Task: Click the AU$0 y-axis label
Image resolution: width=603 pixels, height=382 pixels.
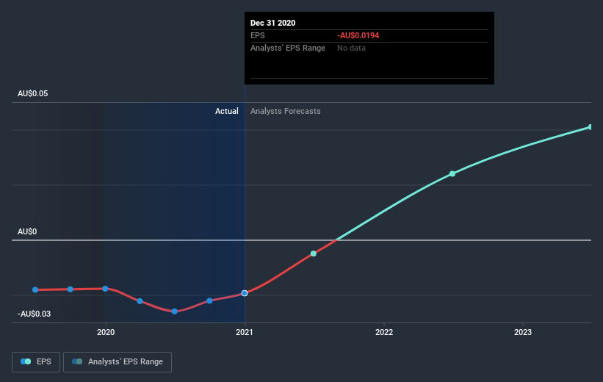Action: [27, 231]
